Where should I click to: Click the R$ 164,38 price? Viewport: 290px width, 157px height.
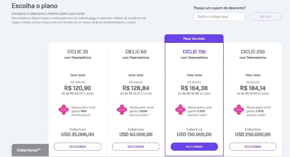click(194, 88)
